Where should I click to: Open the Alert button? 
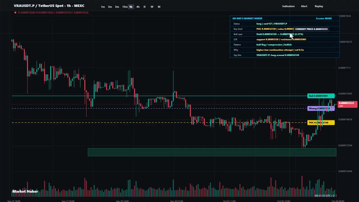(x=304, y=6)
